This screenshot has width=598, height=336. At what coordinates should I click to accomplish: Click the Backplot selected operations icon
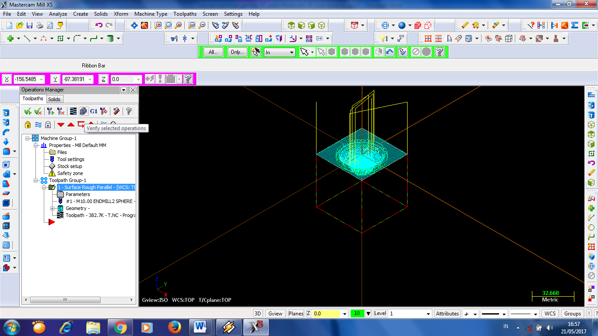[73, 111]
